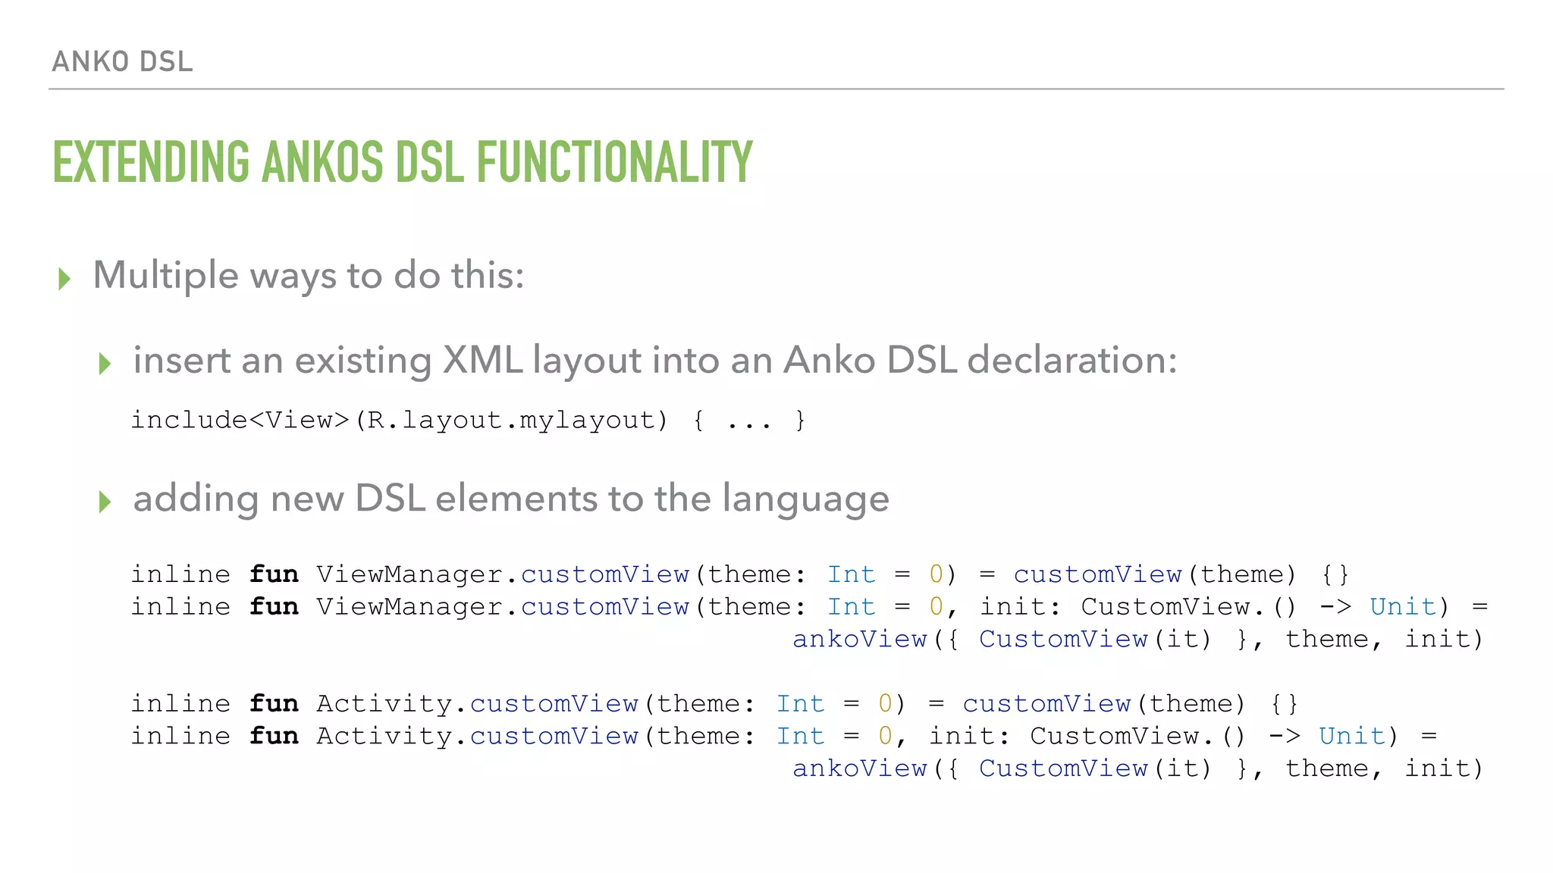This screenshot has width=1553, height=873.
Task: Click the first 'ankoView' call
Action: 860,640
